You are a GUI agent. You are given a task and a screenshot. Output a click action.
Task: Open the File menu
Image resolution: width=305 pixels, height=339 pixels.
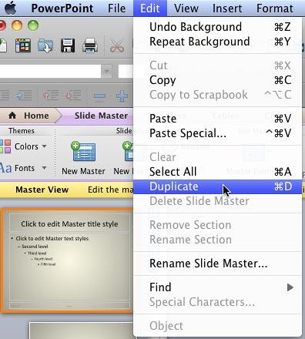[117, 8]
